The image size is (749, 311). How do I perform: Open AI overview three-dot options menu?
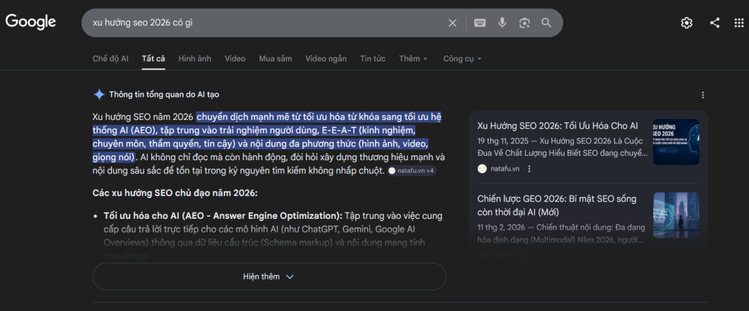(703, 95)
